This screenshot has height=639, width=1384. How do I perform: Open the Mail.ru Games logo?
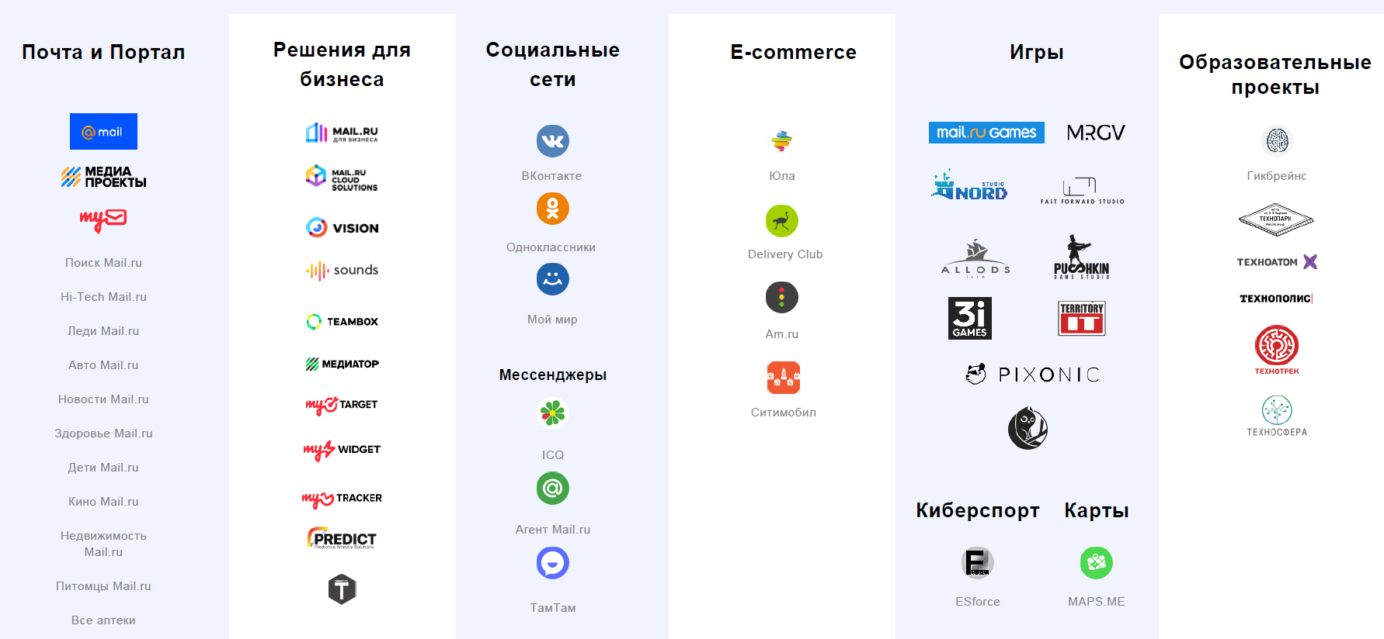click(x=986, y=133)
